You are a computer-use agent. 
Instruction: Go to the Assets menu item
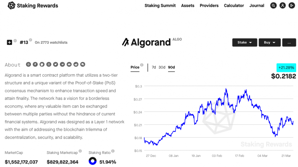pos(187,6)
